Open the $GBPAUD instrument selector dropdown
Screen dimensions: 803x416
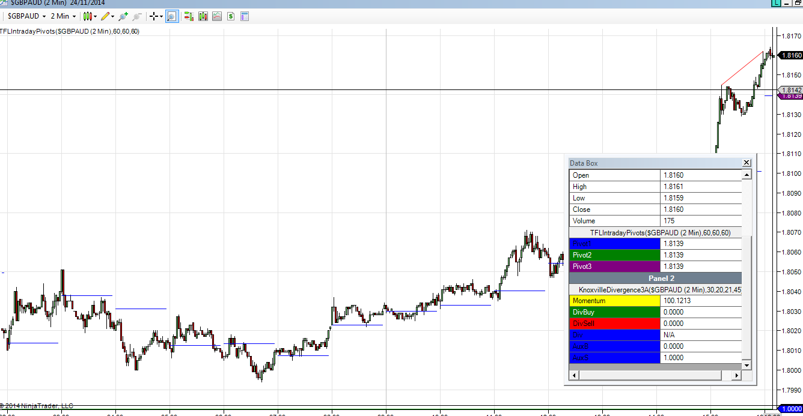[x=26, y=16]
